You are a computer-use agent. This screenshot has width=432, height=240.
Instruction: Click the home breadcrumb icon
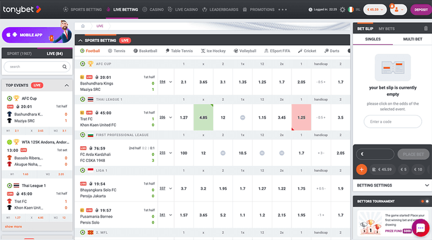pyautogui.click(x=82, y=26)
